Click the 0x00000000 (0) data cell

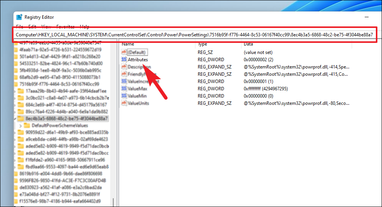[x=258, y=96]
